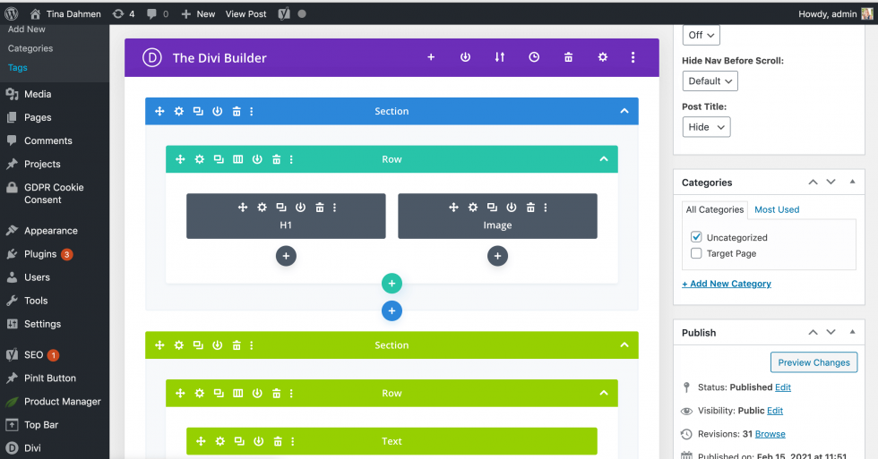Open Hide Nav Before Scroll dropdown
Screen dimensions: 878x459
[x=710, y=81]
